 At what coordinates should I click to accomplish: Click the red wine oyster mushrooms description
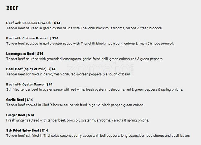[95, 89]
